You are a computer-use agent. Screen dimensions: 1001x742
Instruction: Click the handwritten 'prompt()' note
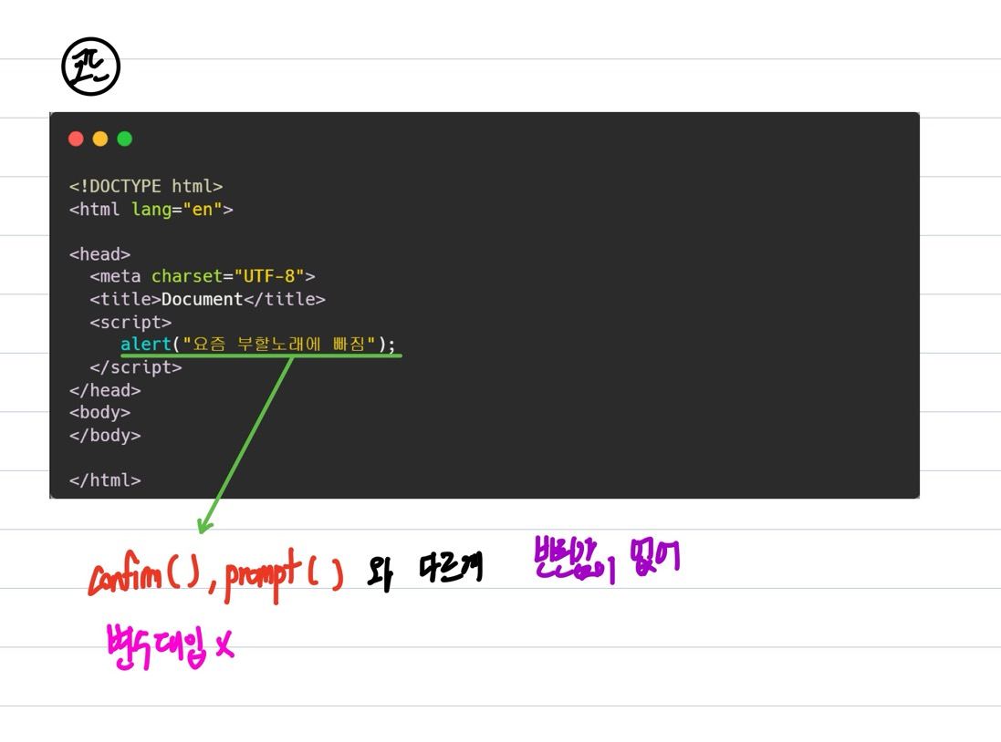[x=284, y=574]
